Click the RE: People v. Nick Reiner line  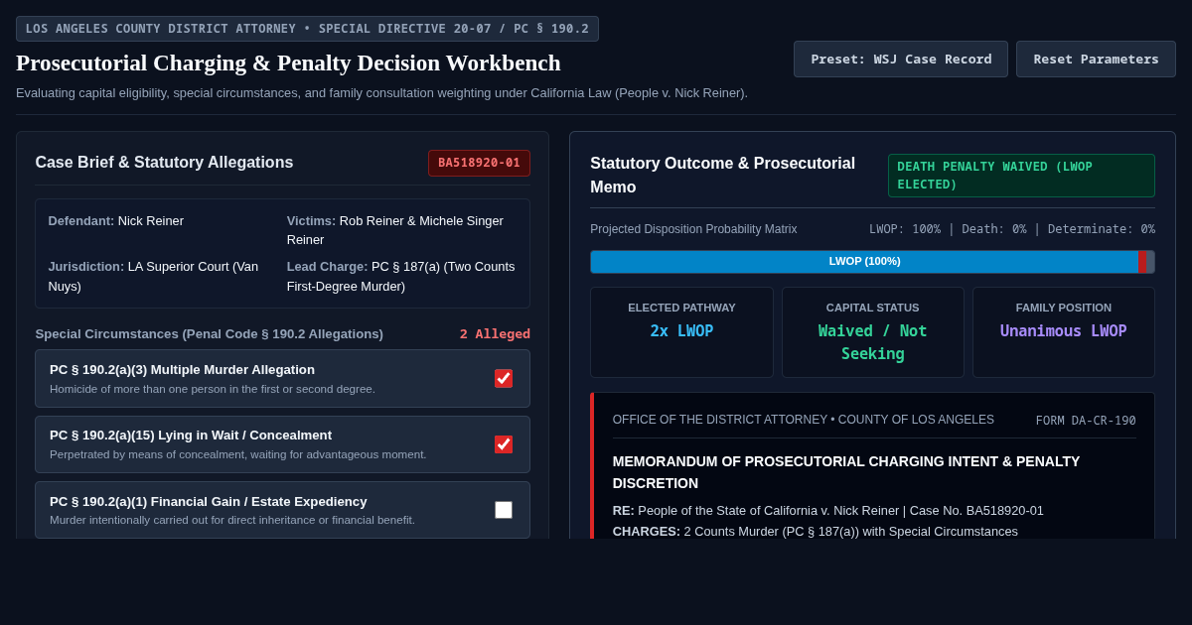[828, 511]
